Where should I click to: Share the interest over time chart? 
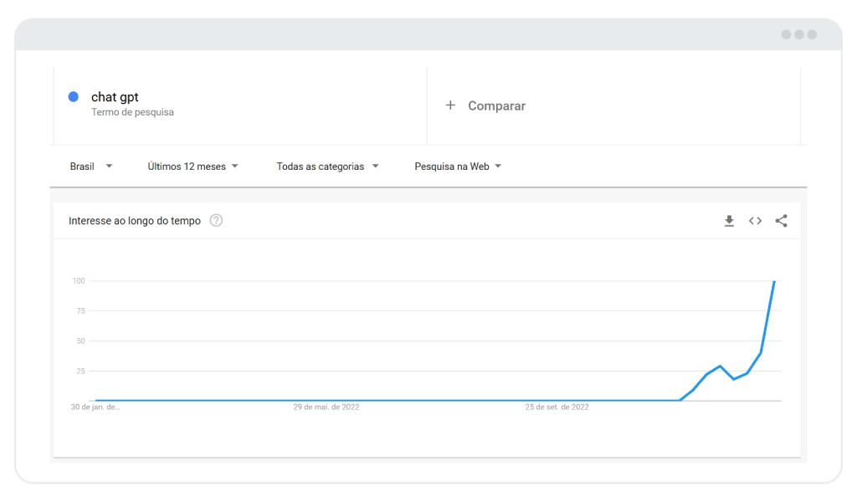(x=781, y=221)
